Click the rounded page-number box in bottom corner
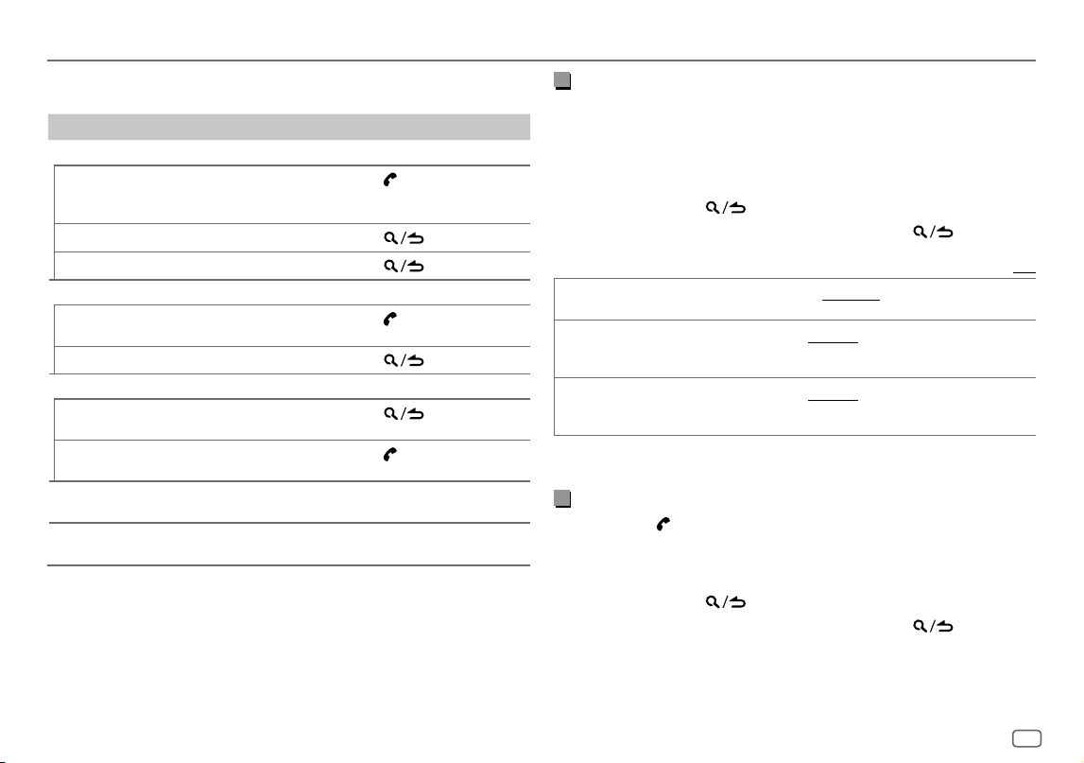 pos(1026,738)
